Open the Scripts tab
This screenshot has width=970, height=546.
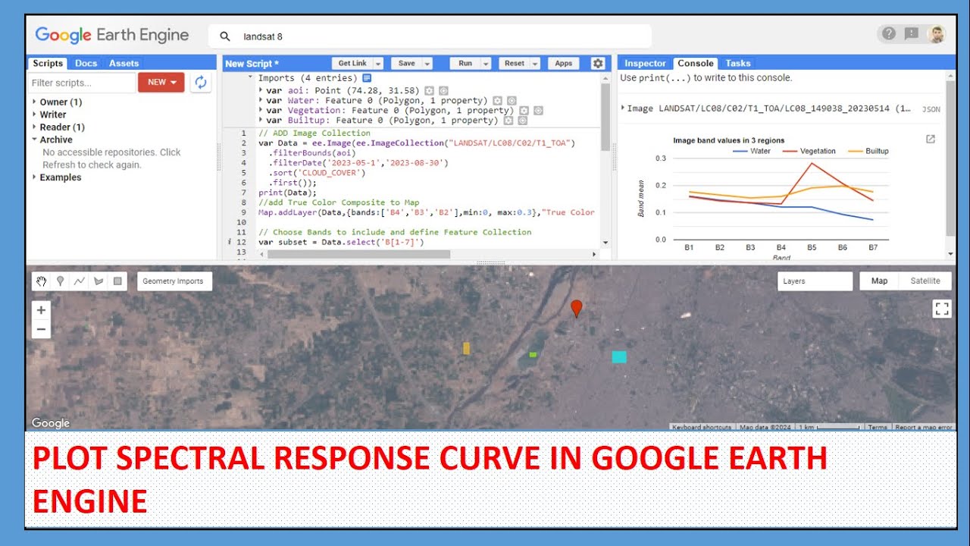click(48, 64)
